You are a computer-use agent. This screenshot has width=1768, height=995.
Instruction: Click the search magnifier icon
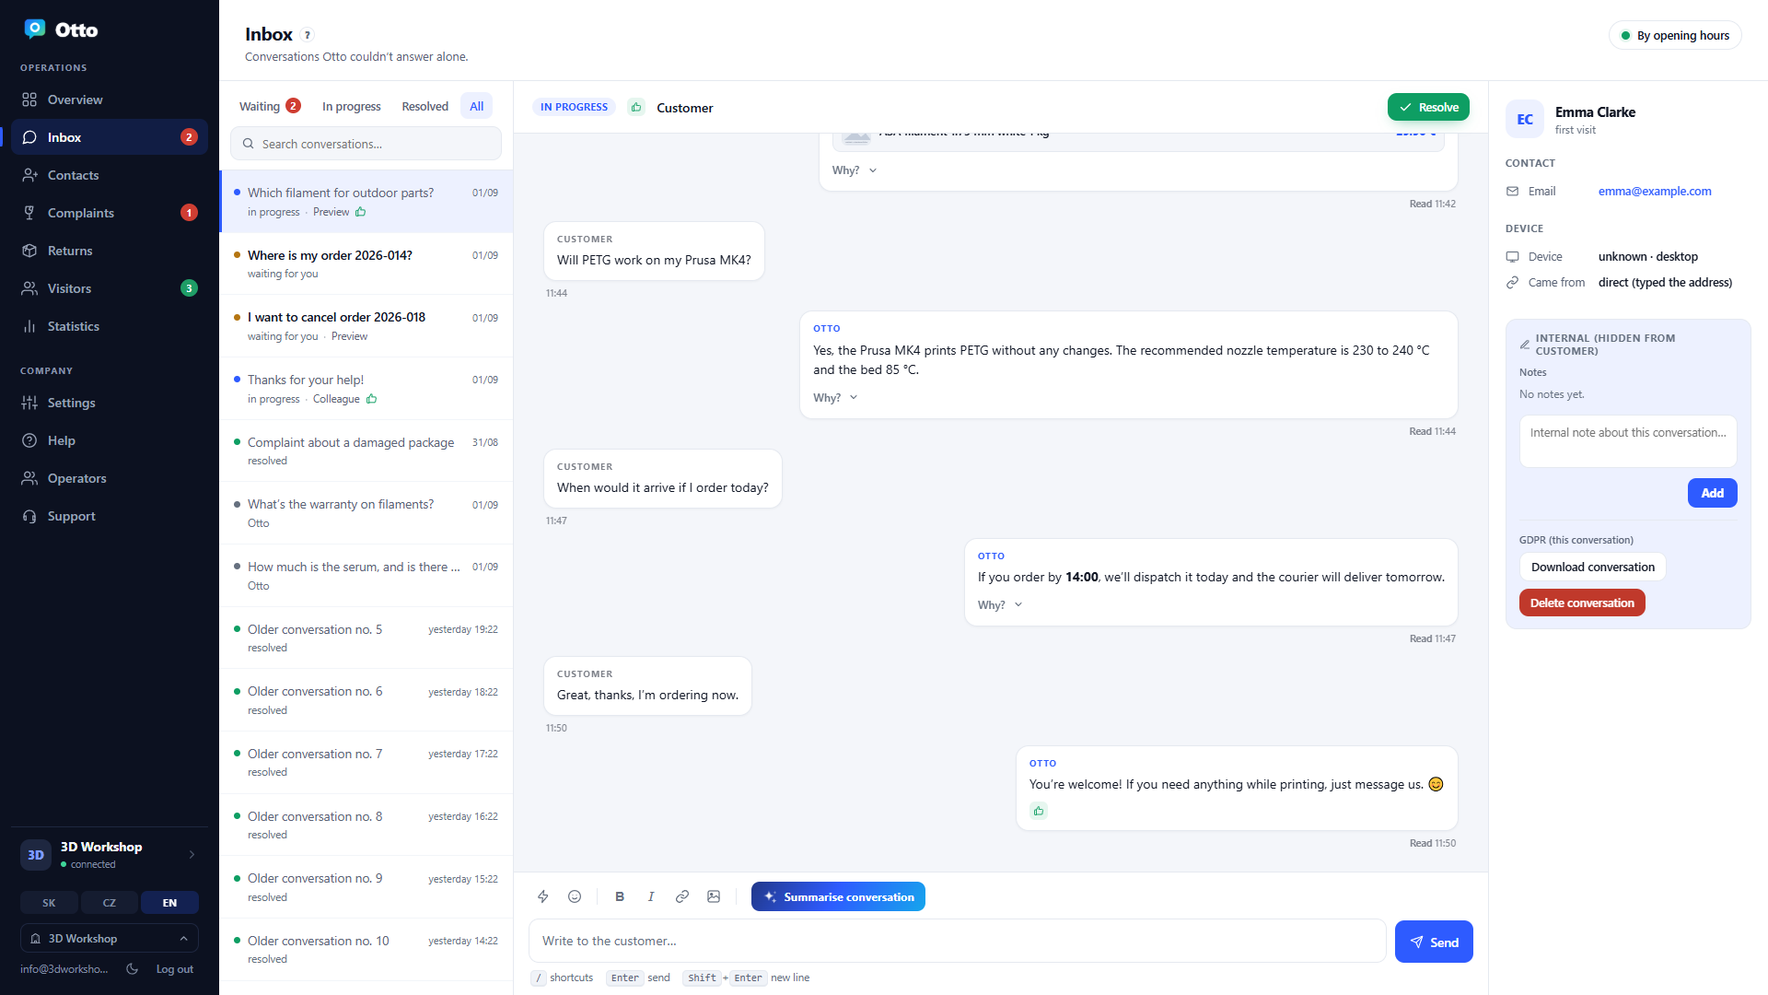point(249,144)
